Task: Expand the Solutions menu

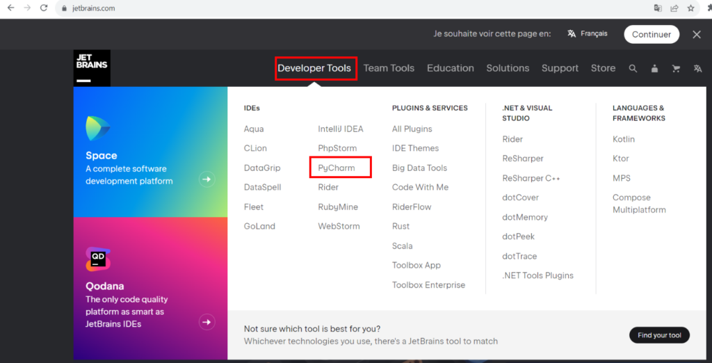Action: click(x=508, y=68)
